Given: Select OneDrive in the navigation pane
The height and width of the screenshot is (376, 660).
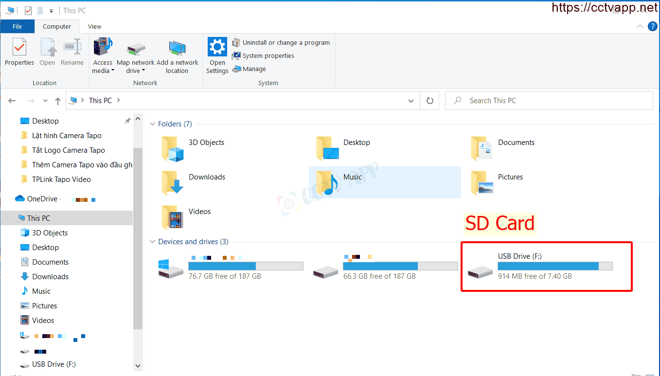Looking at the screenshot, I should [x=42, y=199].
